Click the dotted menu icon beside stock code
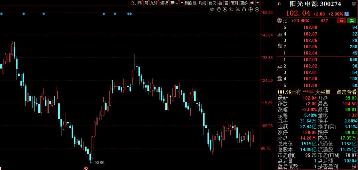This screenshot has height=170, width=358. [x=354, y=4]
